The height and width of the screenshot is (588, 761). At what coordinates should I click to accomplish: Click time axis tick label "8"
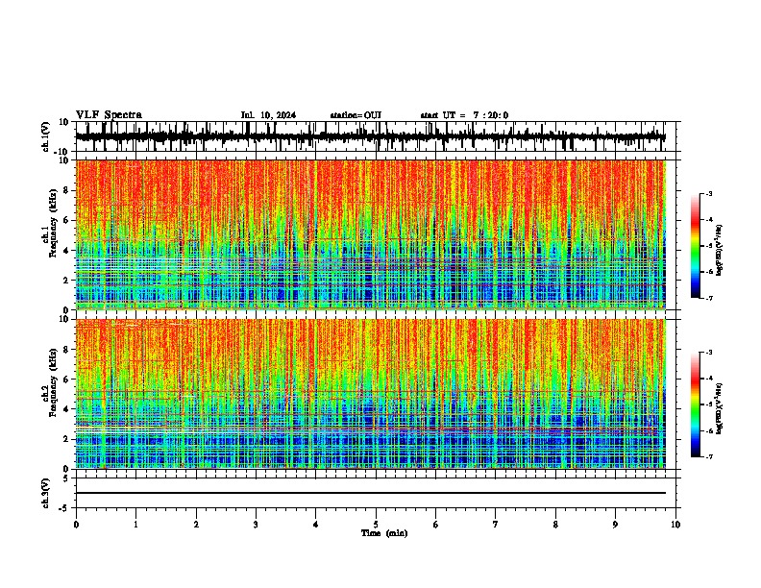coord(555,525)
